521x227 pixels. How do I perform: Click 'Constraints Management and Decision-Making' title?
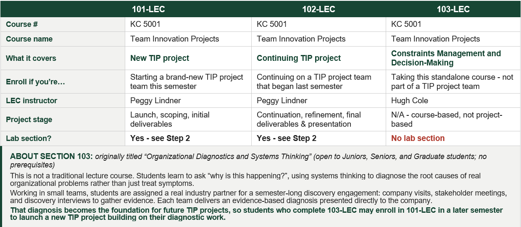coord(446,58)
